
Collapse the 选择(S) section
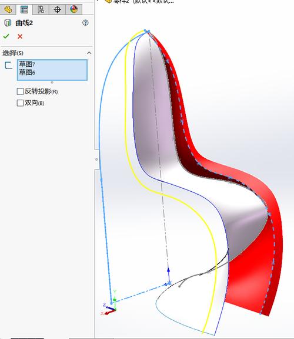coord(89,53)
